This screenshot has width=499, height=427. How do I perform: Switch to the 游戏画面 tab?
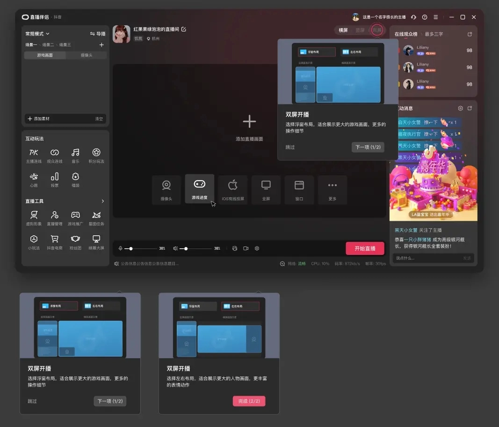click(45, 55)
